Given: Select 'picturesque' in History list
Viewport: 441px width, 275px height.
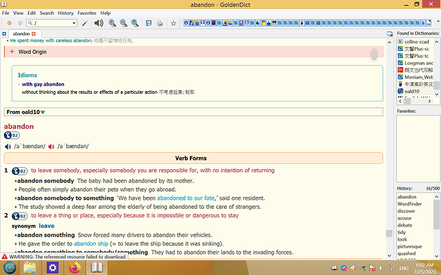Looking at the screenshot, I should 410,246.
